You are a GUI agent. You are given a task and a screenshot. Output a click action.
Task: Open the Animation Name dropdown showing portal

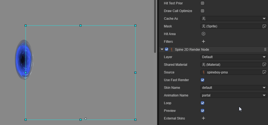[x=234, y=95]
